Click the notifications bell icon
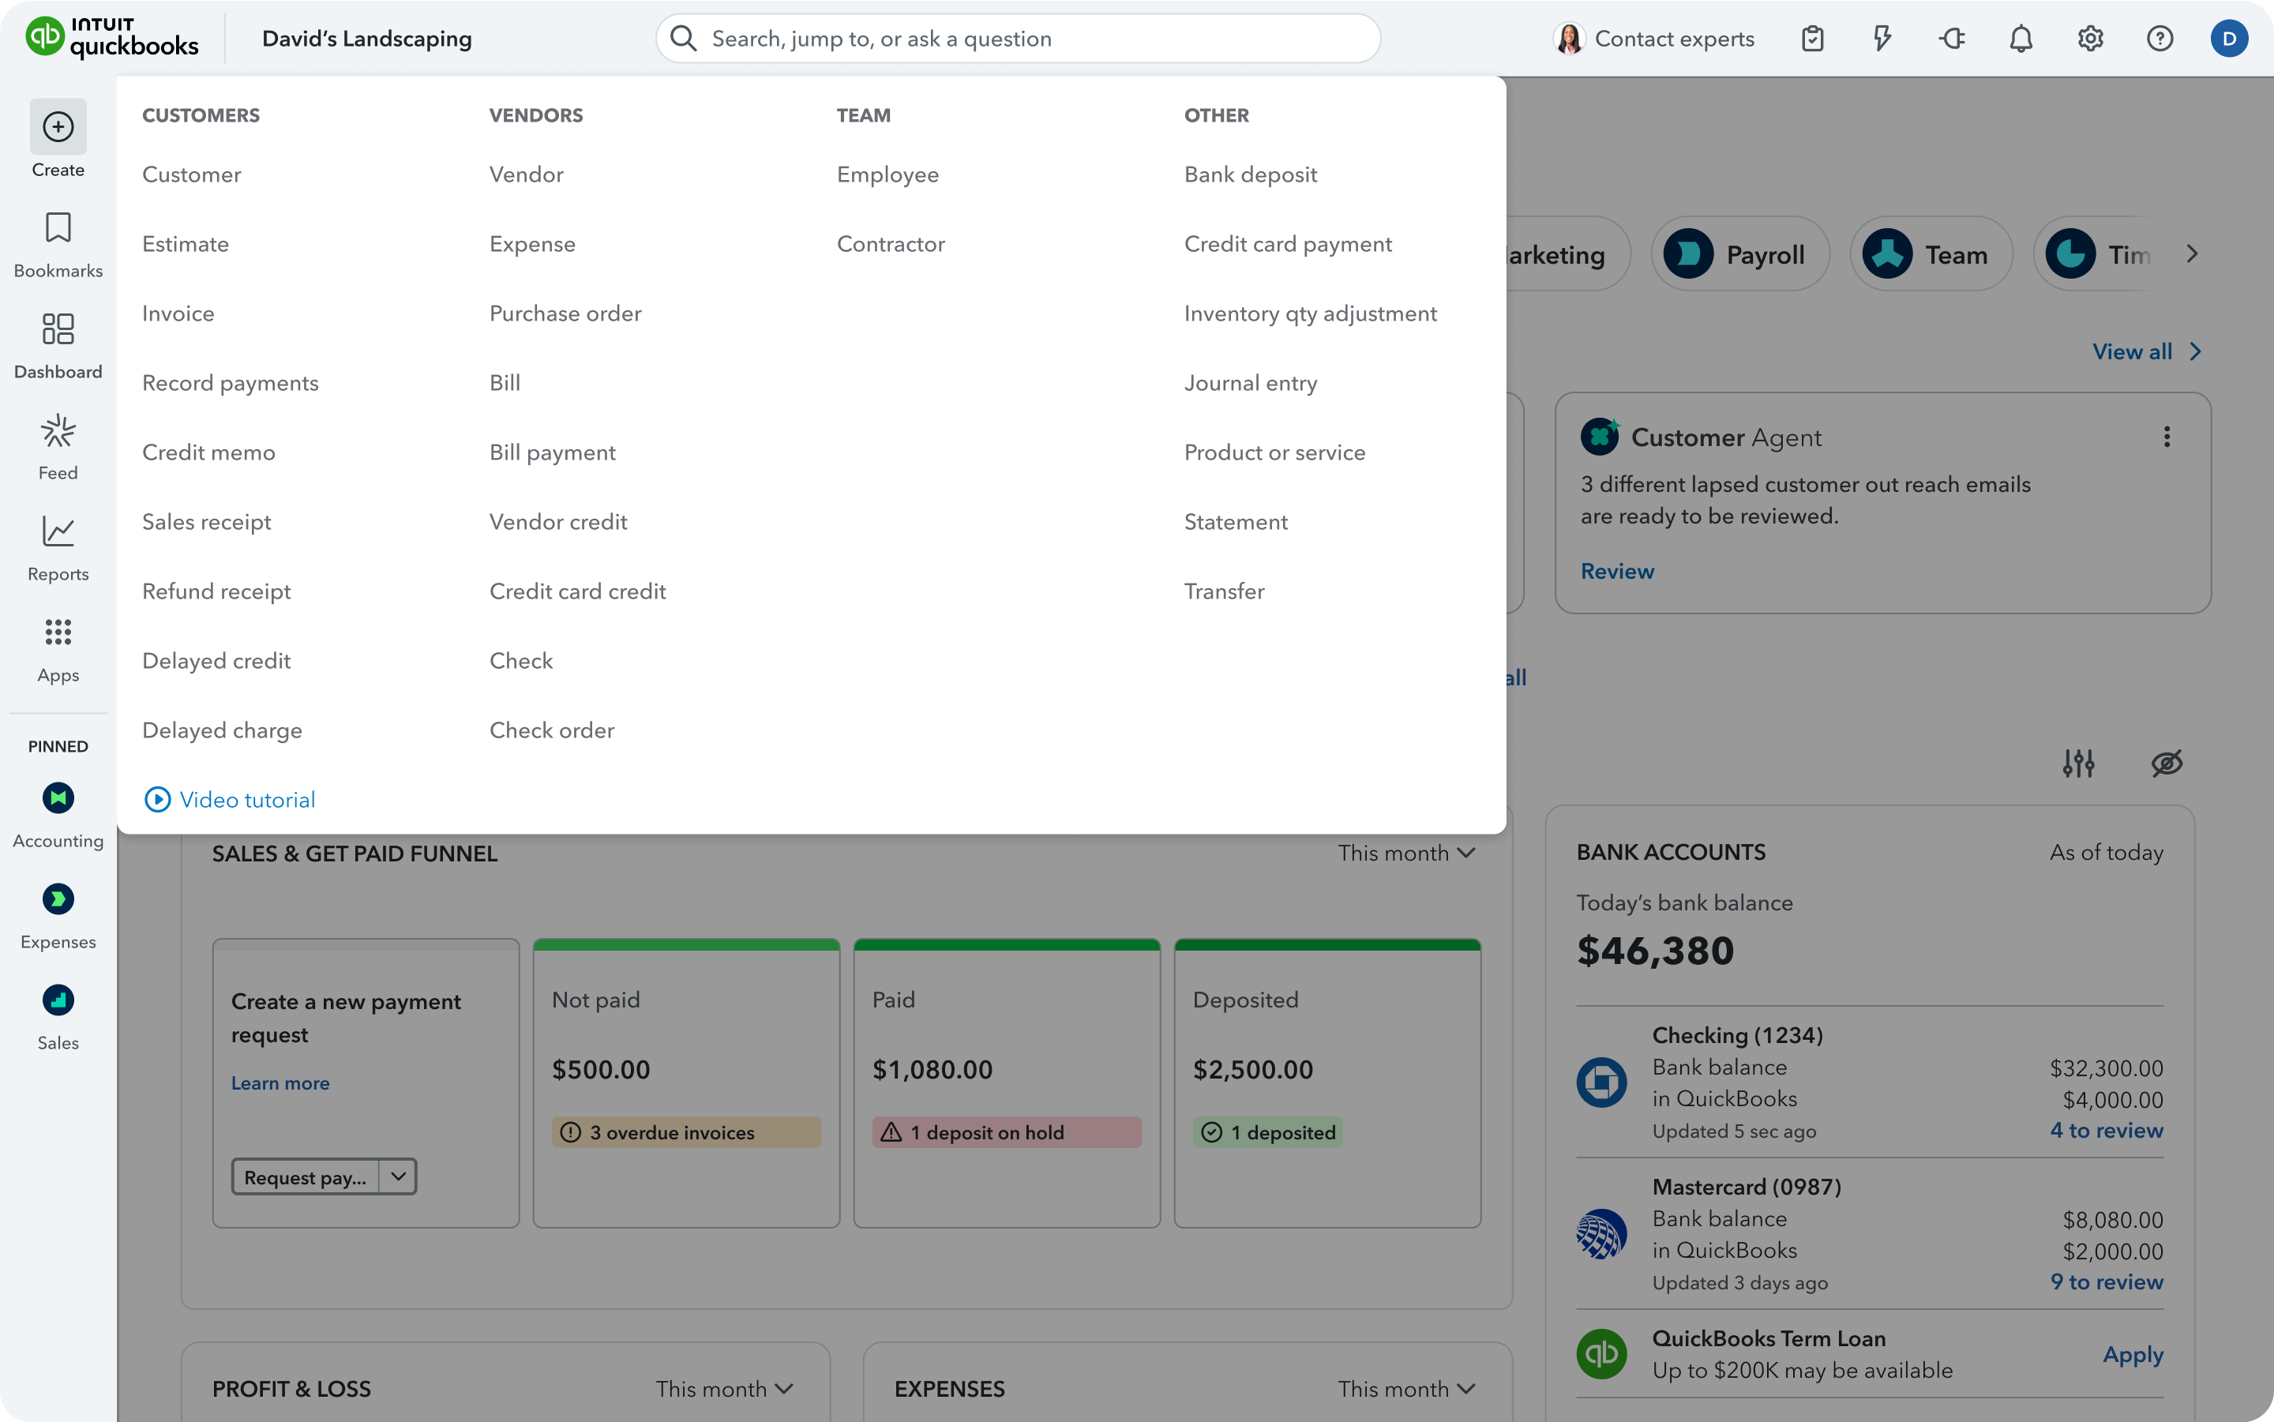Image resolution: width=2274 pixels, height=1422 pixels. coord(2020,39)
